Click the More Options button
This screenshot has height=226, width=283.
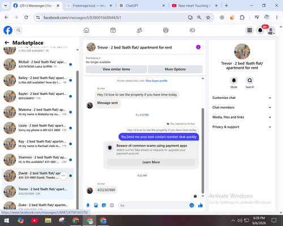click(x=175, y=69)
